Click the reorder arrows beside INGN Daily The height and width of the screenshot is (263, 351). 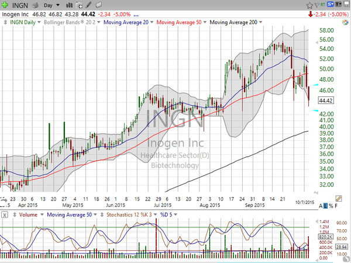coord(5,22)
